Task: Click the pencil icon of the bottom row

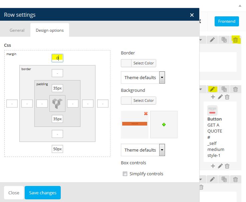Action: click(x=212, y=179)
